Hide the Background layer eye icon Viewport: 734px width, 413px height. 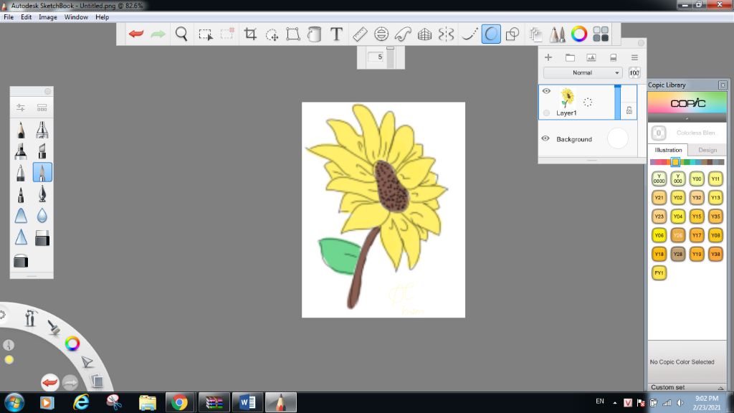click(x=545, y=138)
